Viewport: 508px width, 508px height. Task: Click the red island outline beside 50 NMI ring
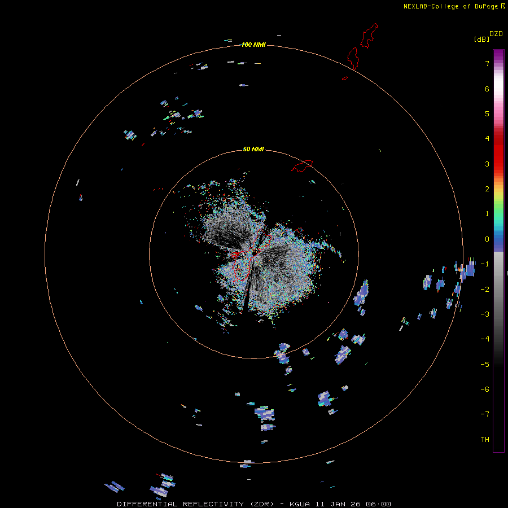303,166
